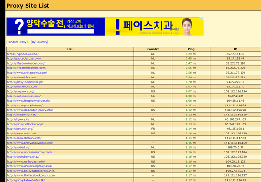Image resolution: width=261 pixels, height=182 pixels.
Task: Open http://www.dedicated-proxy.info/ link
Action: click(x=30, y=110)
